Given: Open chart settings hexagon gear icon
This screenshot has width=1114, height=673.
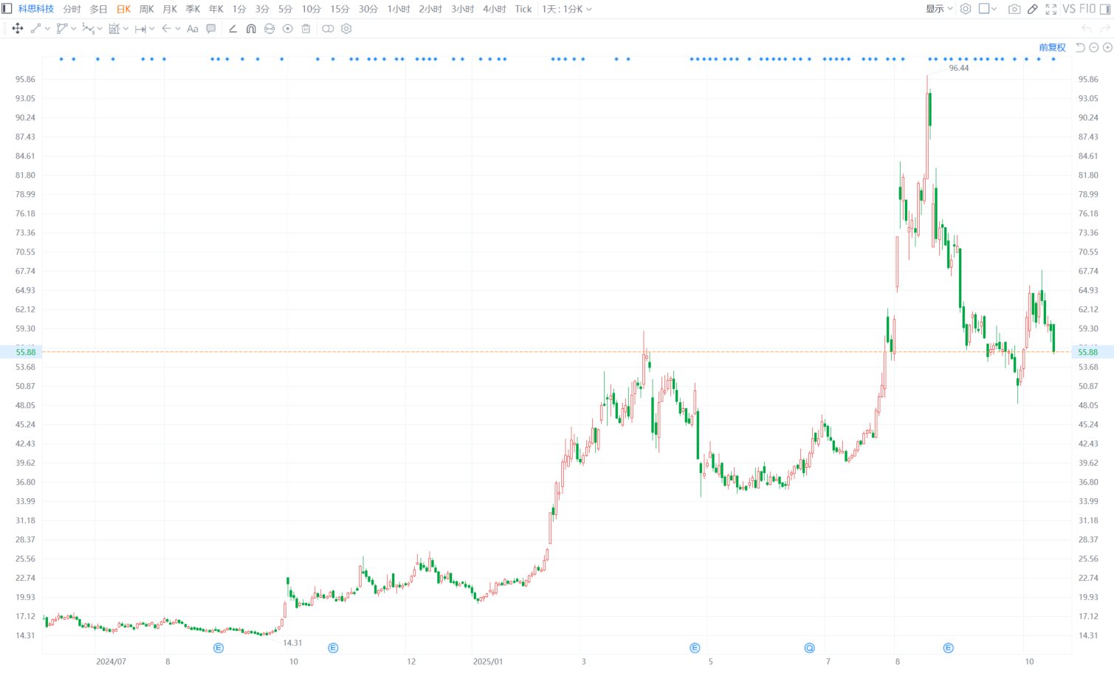Looking at the screenshot, I should point(966,9).
